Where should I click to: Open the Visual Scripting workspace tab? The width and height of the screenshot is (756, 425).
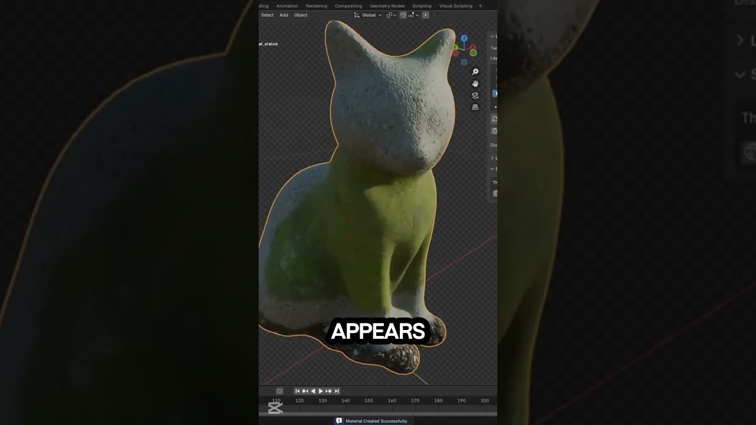coord(455,6)
